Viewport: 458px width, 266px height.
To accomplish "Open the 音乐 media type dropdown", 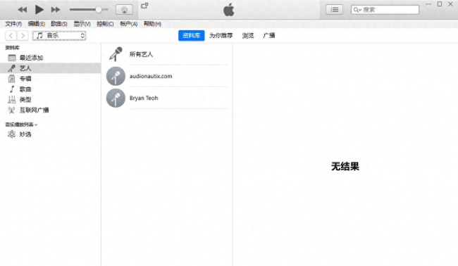I will [x=59, y=36].
